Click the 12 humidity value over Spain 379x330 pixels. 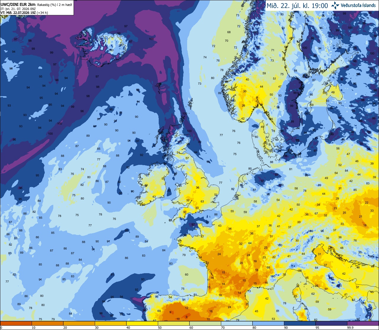tap(187, 308)
